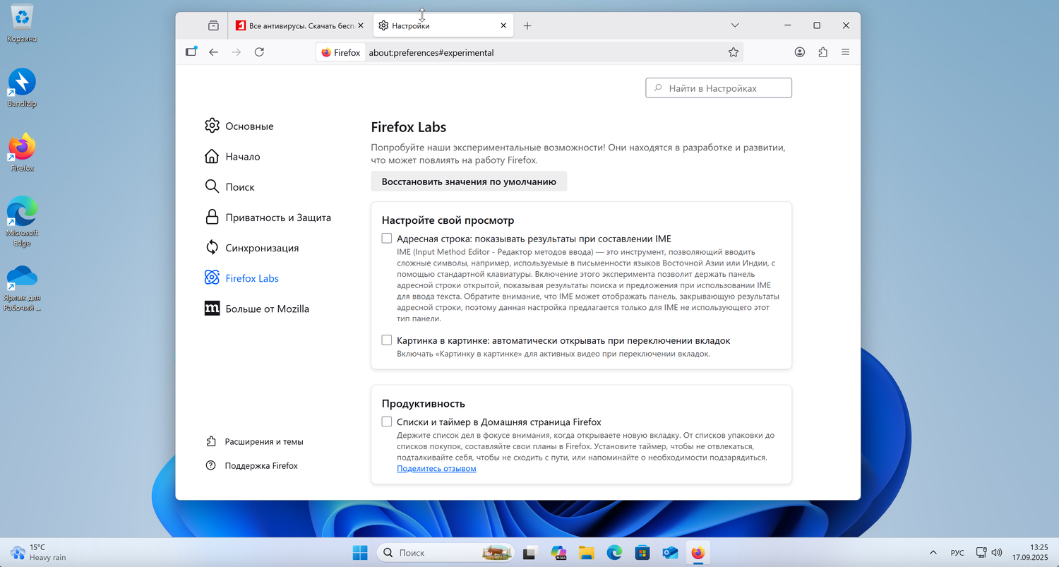Enable the Адресная строка IME results checkbox
Viewport: 1059px width, 567px height.
[x=387, y=239]
